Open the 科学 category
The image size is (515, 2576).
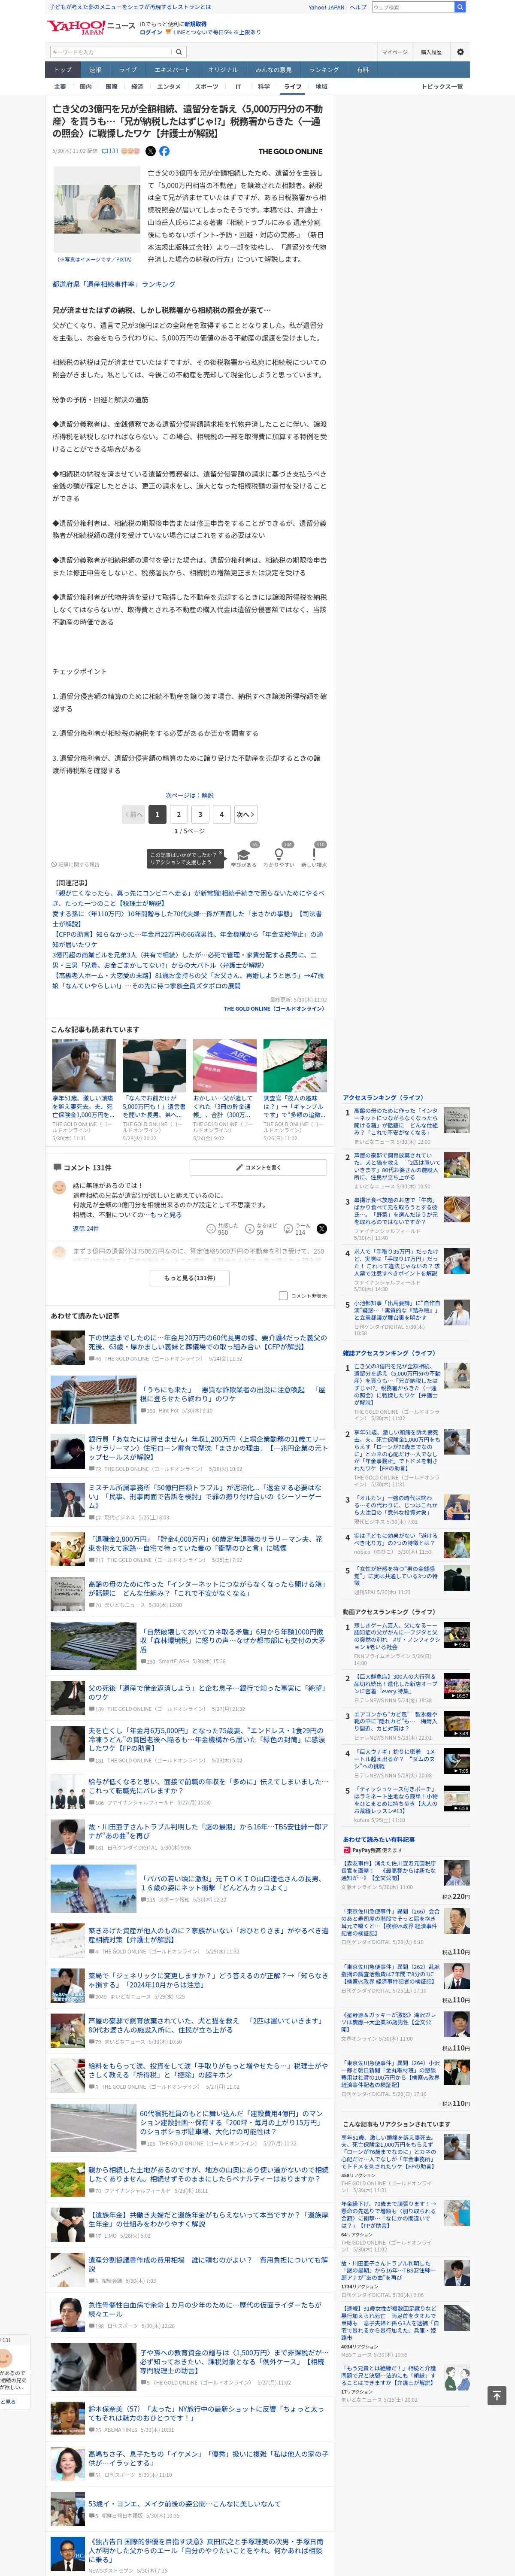point(264,87)
